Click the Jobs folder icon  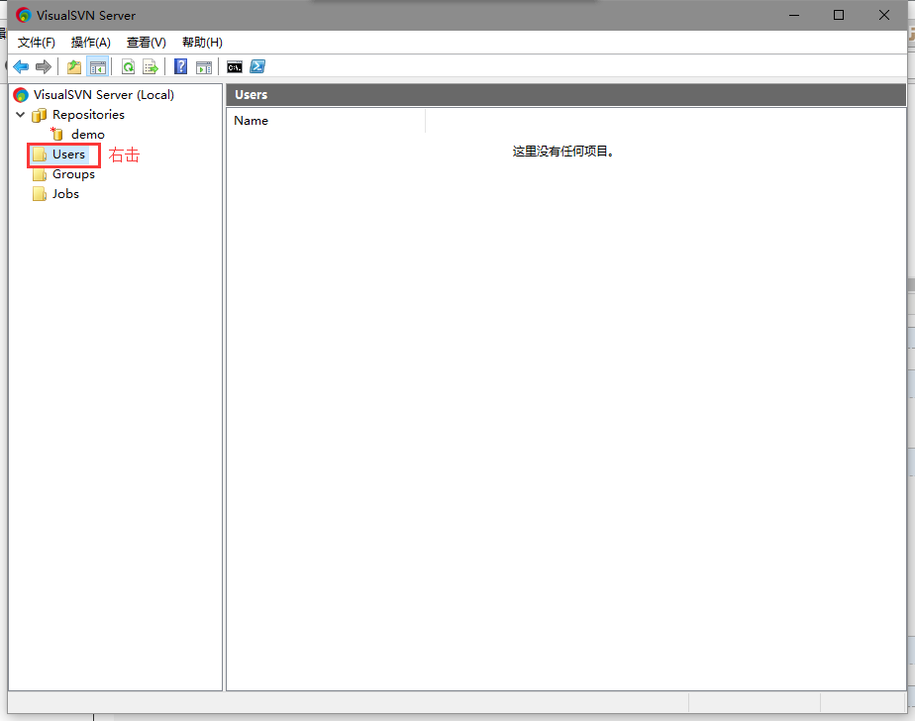pyautogui.click(x=39, y=194)
